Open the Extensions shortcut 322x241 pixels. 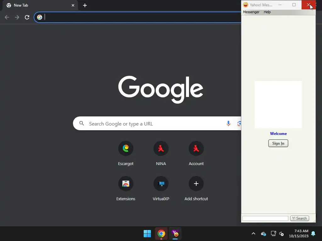coord(126,183)
